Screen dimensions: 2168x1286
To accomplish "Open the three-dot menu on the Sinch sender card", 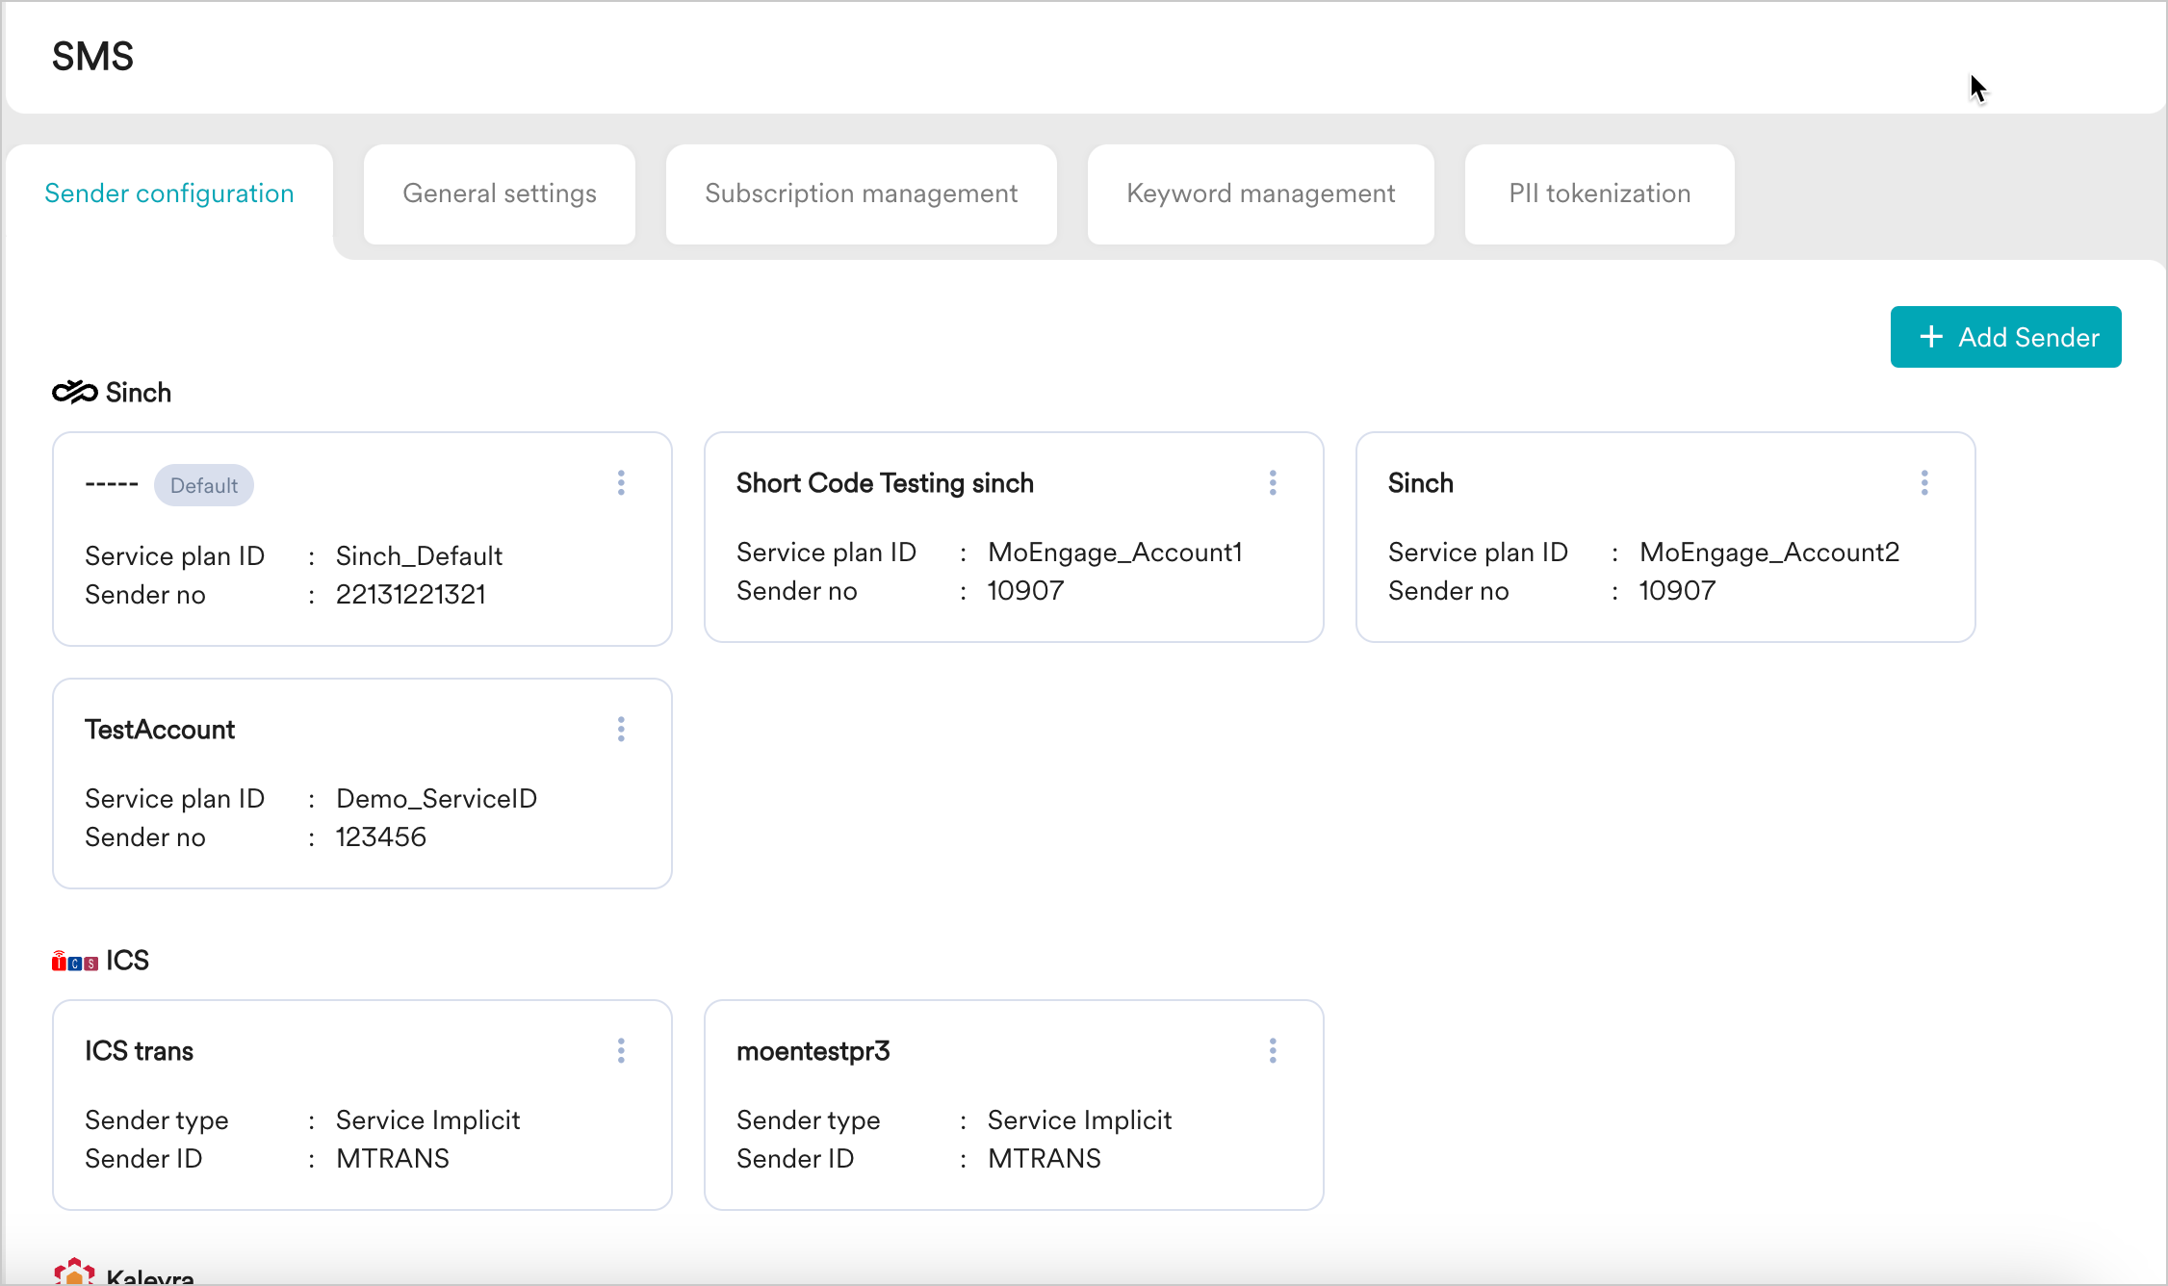I will tap(1924, 482).
